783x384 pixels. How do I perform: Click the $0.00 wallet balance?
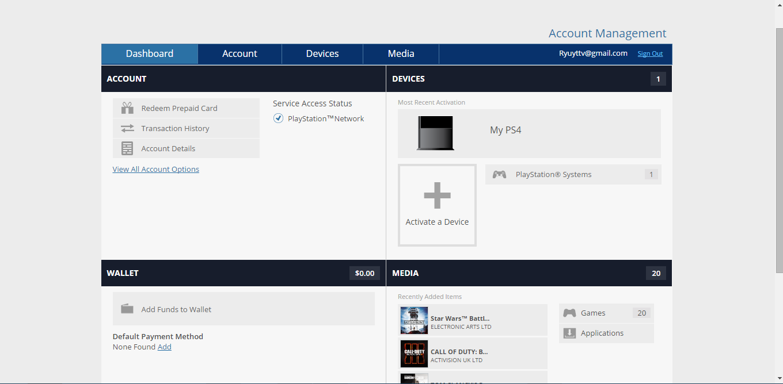[364, 273]
